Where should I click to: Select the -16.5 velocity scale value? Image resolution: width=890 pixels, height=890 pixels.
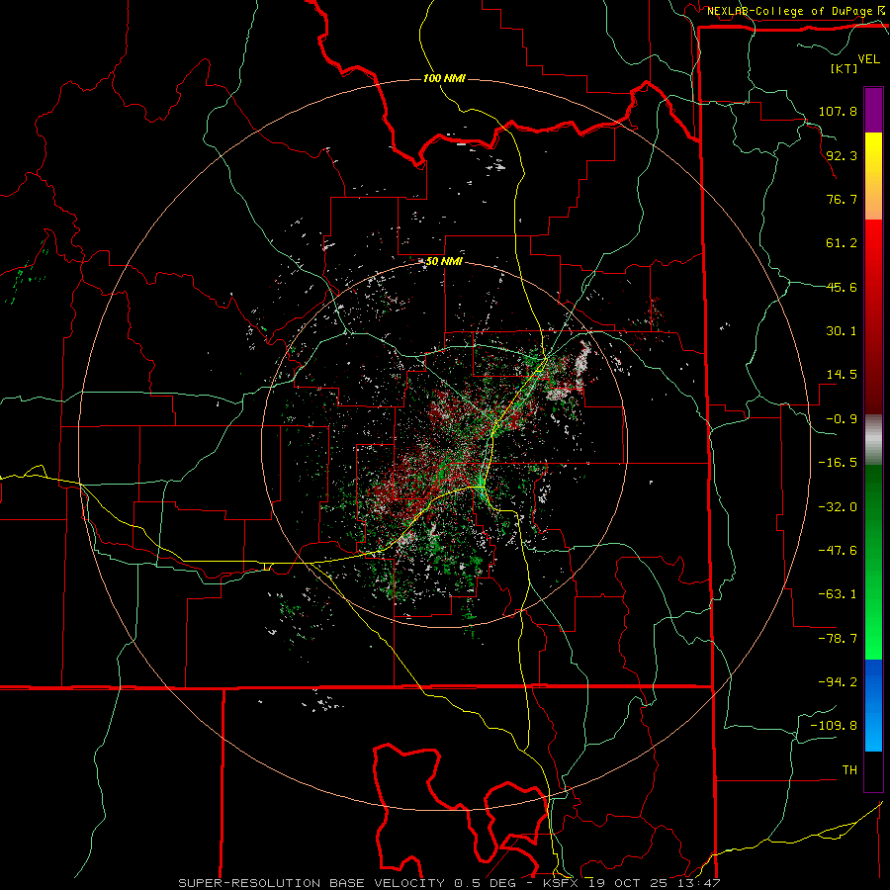point(838,463)
